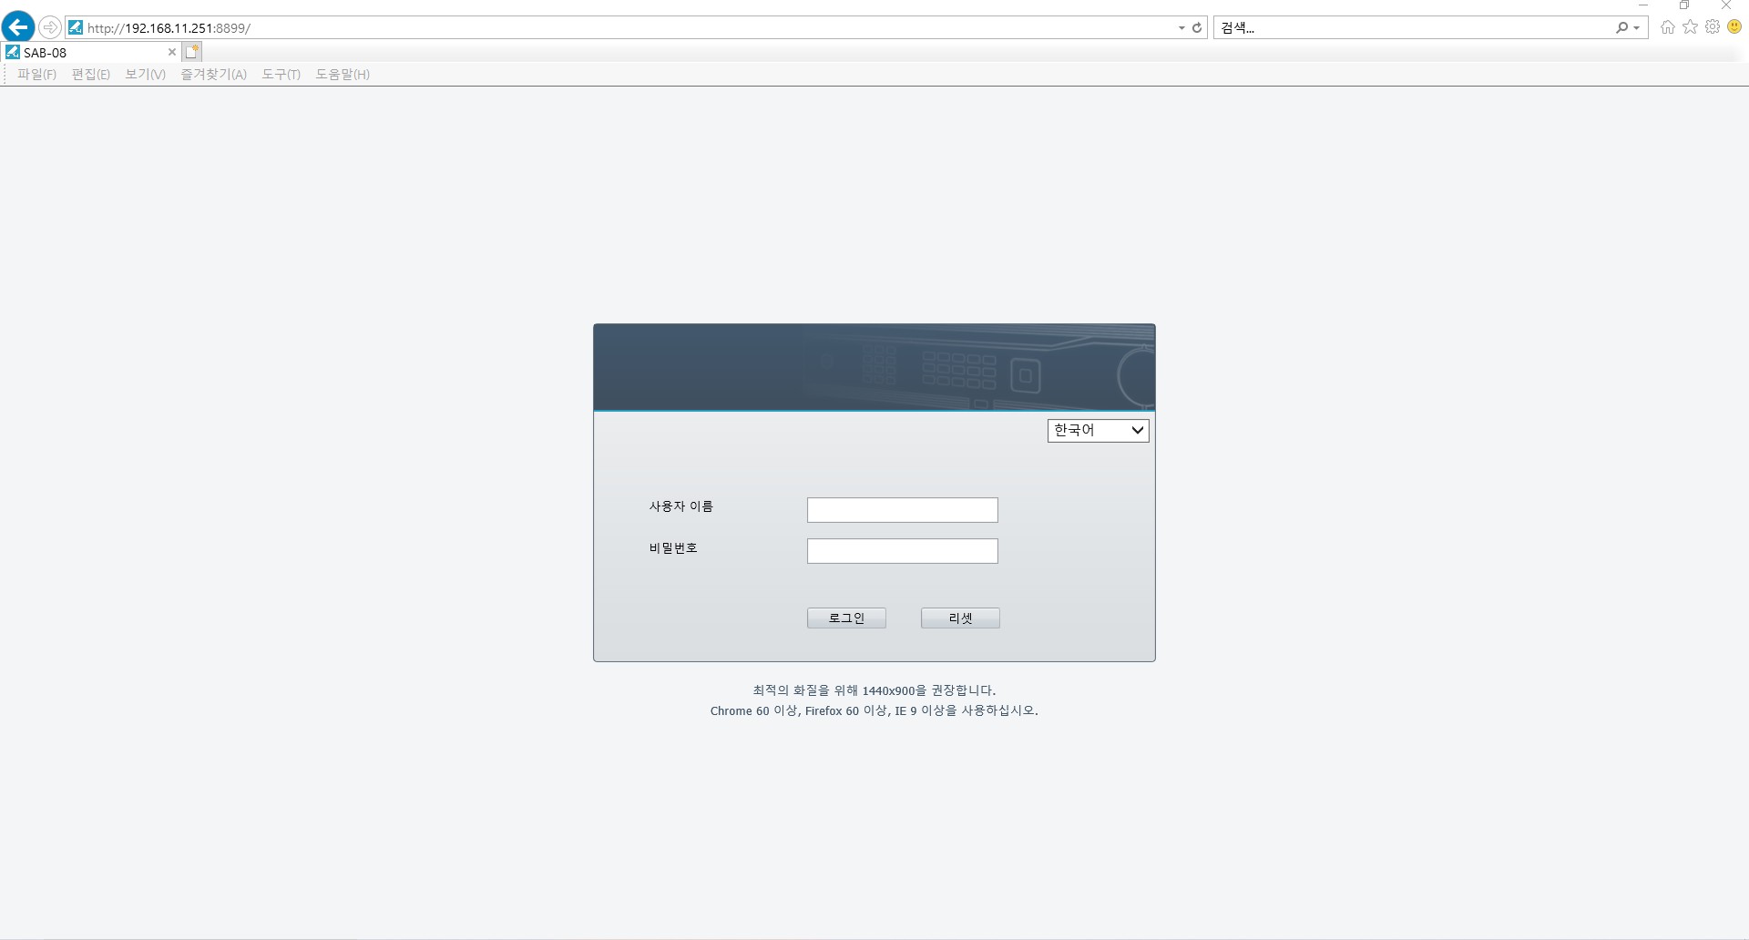Image resolution: width=1749 pixels, height=940 pixels.
Task: Open favorites via the star icon
Action: click(1691, 27)
